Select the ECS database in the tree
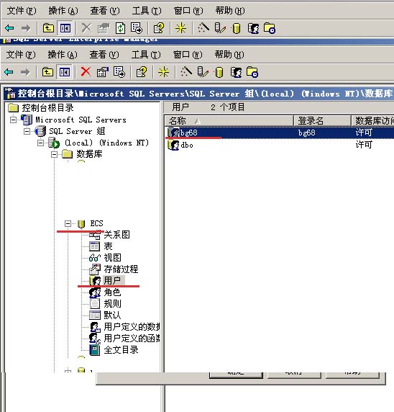Screen dimensions: 394x412 tap(96, 223)
